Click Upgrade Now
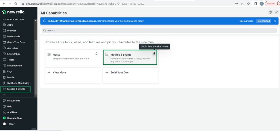This screenshot has width=280, height=131. point(14,118)
